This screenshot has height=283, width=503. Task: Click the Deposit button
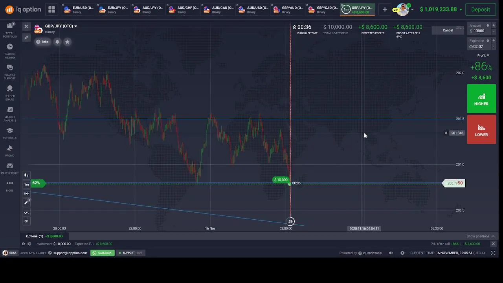click(481, 9)
